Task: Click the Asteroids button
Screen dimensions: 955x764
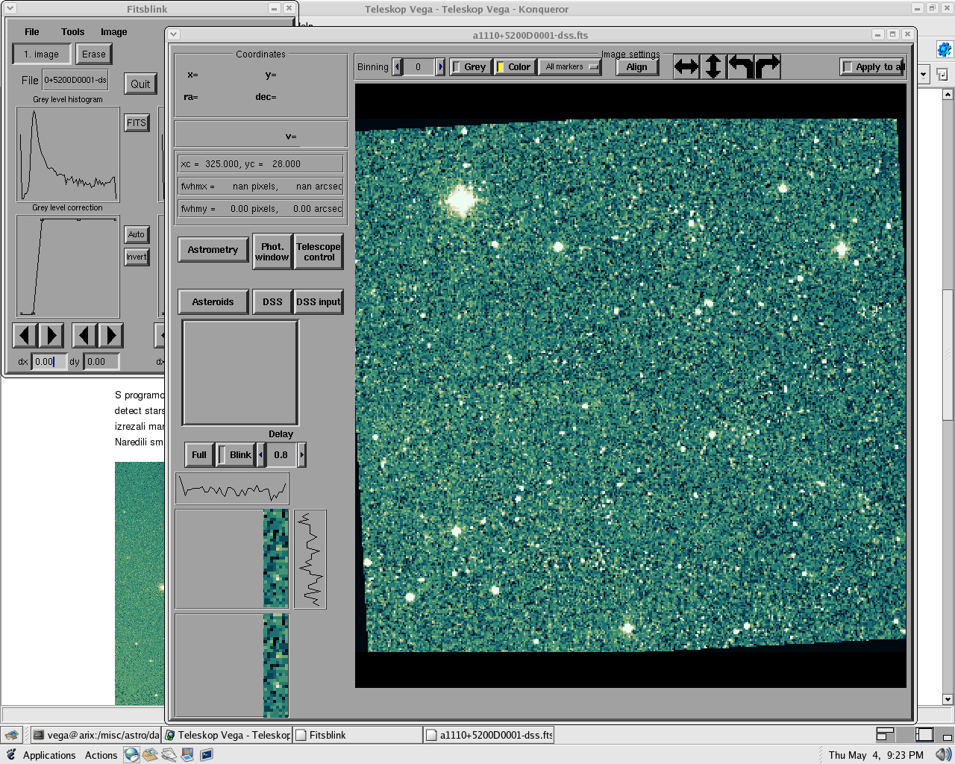Action: pyautogui.click(x=213, y=301)
